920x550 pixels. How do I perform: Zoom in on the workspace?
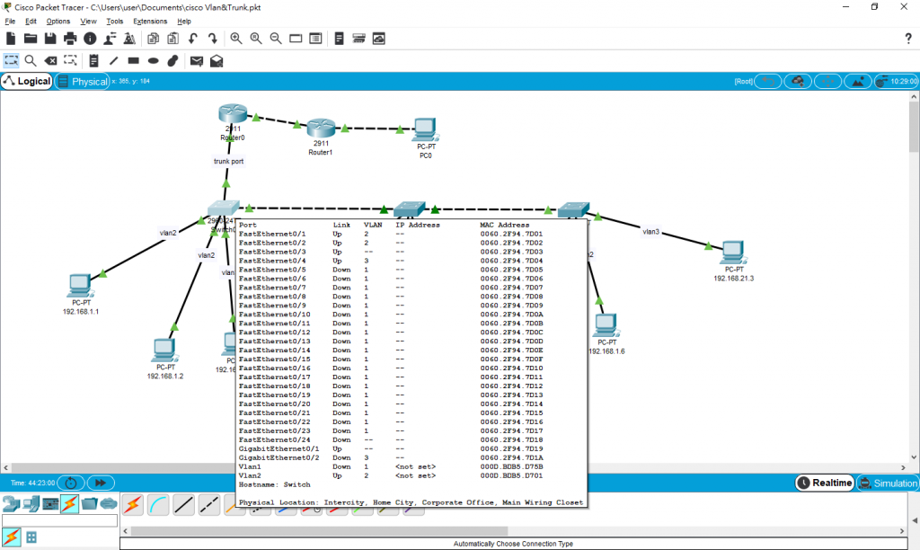click(x=236, y=39)
